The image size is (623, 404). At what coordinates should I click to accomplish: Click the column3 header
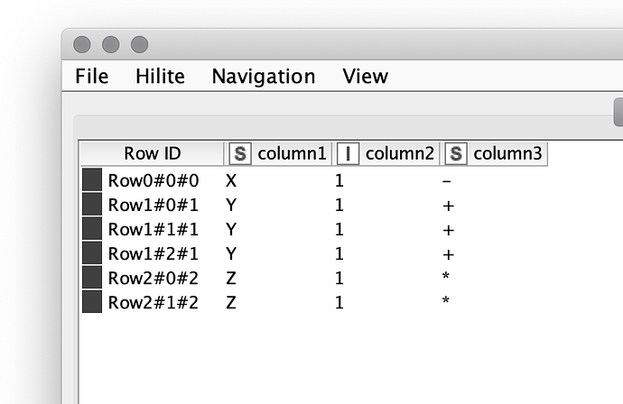[494, 153]
